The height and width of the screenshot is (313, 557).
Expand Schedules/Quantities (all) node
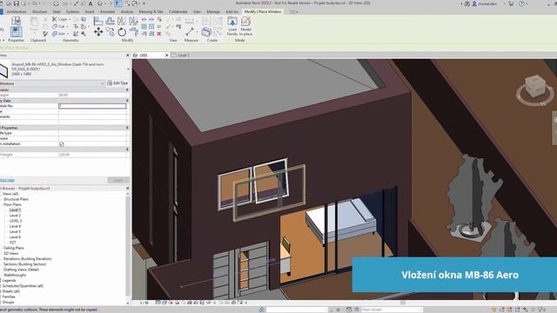pos(23,286)
